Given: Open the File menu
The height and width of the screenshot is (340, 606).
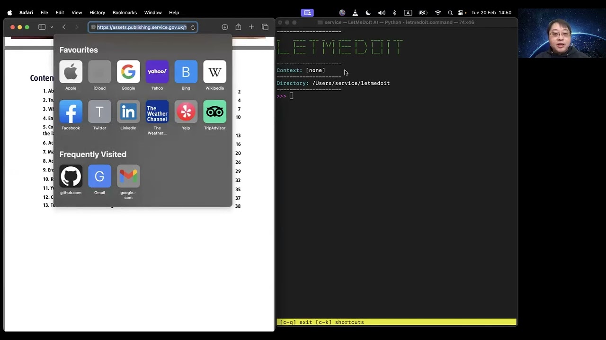Looking at the screenshot, I should 44,13.
